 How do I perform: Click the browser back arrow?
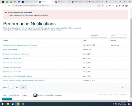point(2,6)
